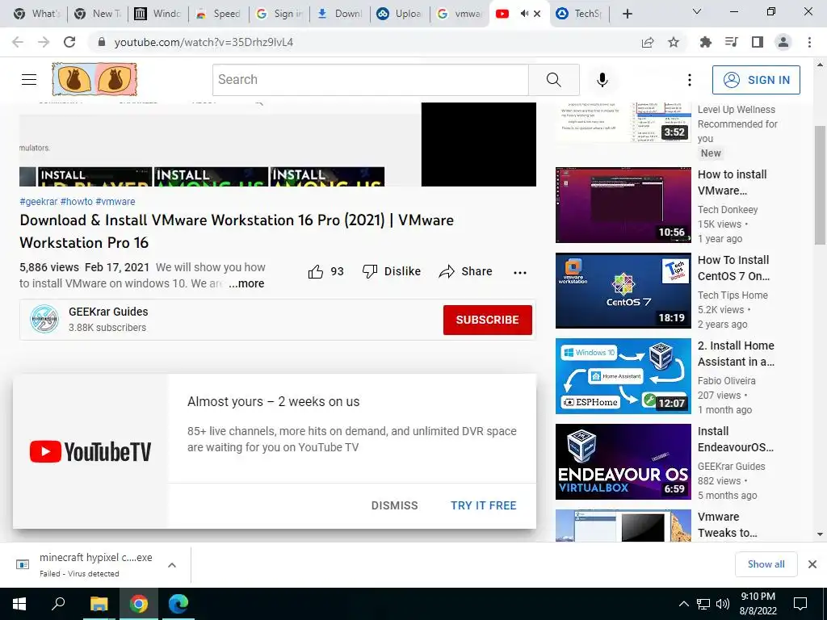Open the #geekrar hashtag link

39,201
